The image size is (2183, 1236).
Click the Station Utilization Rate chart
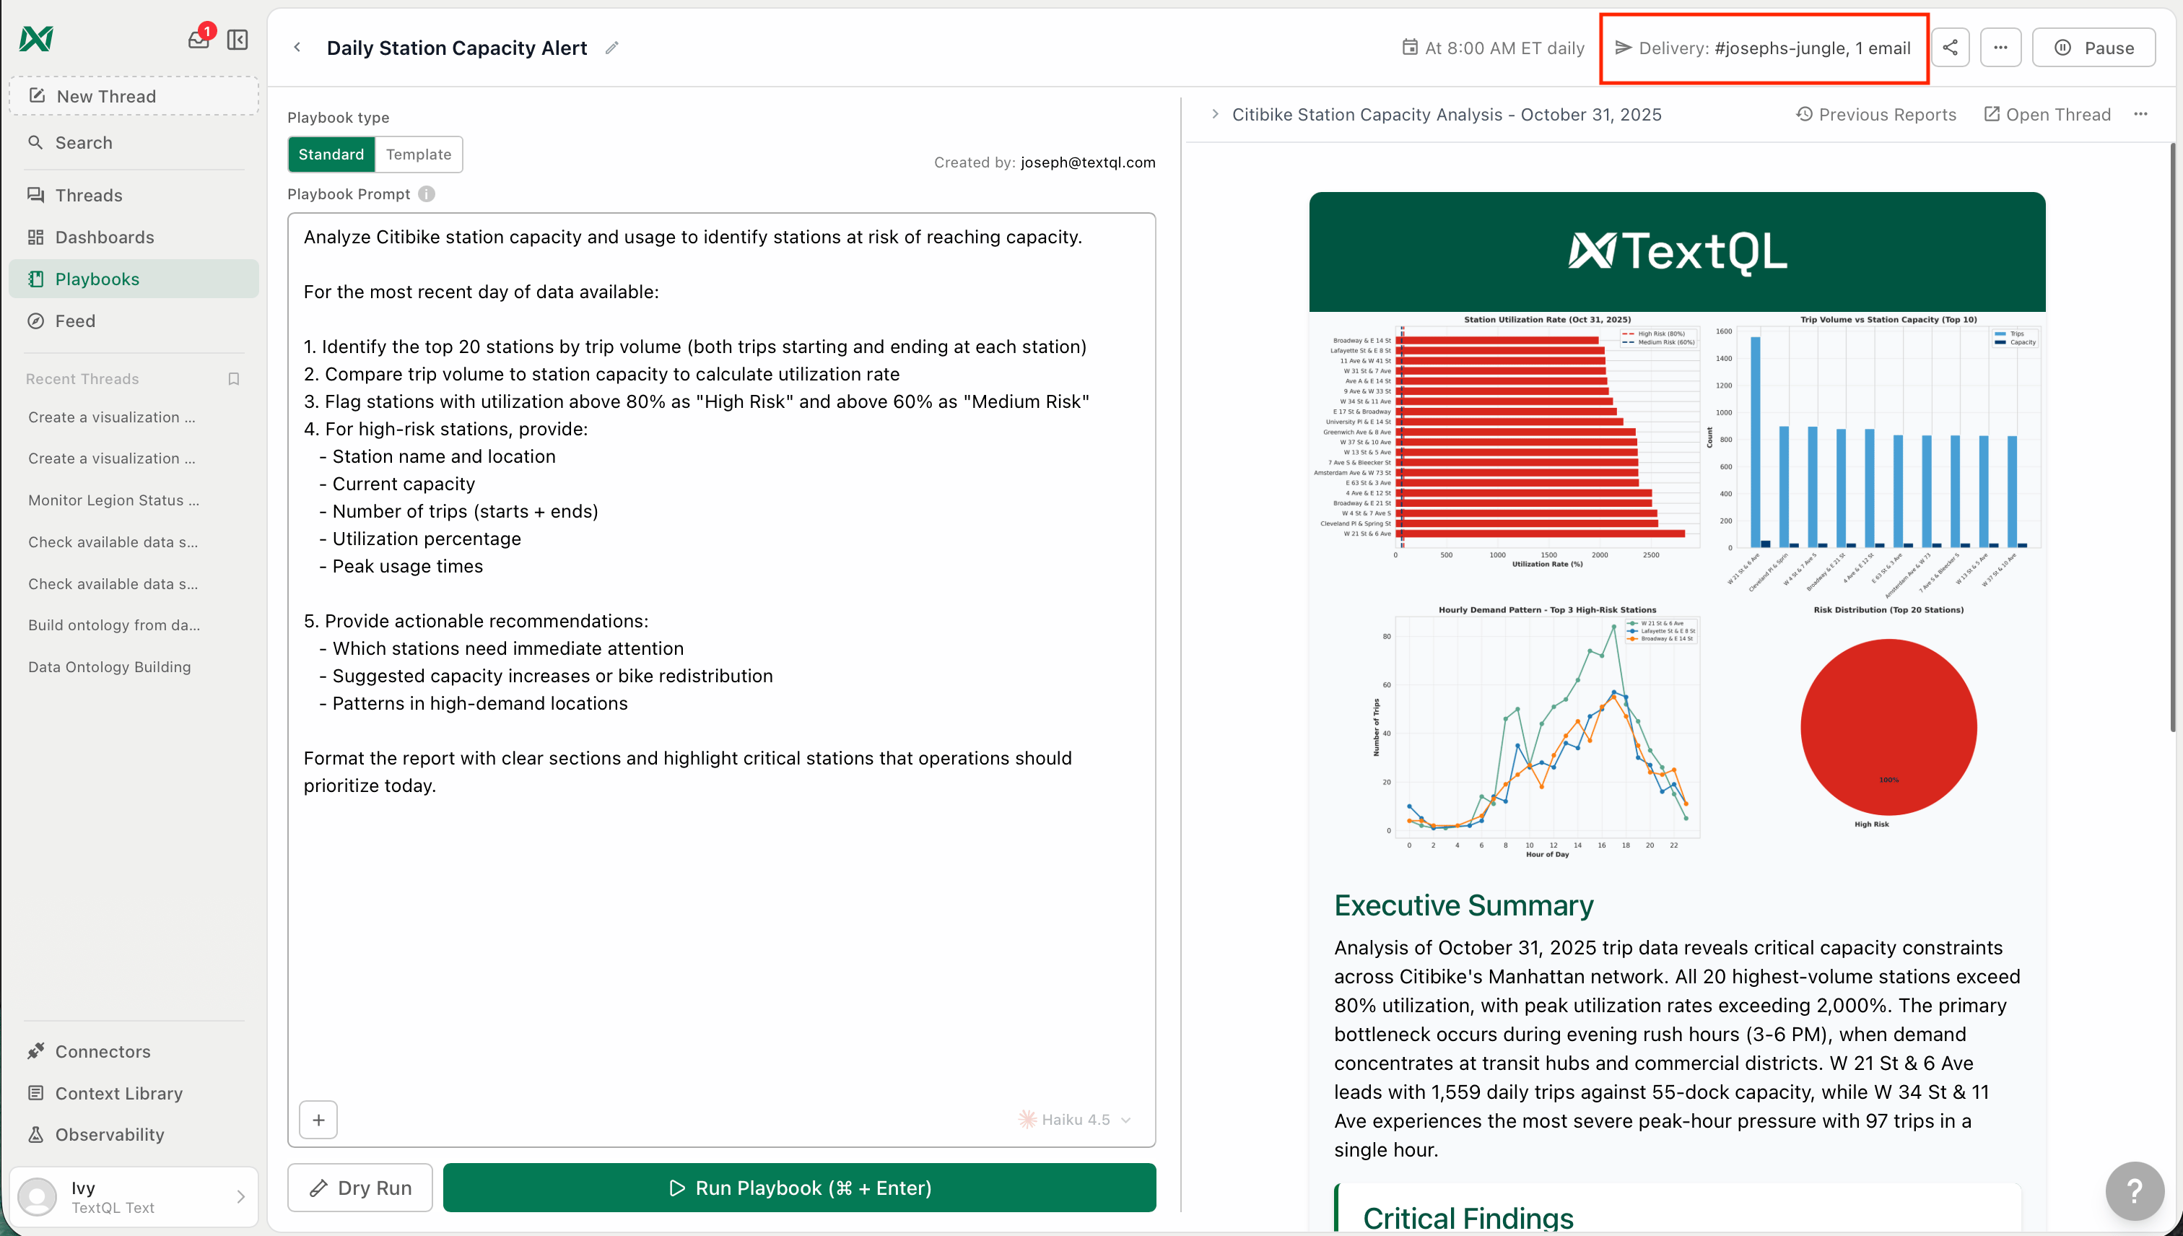(1508, 441)
